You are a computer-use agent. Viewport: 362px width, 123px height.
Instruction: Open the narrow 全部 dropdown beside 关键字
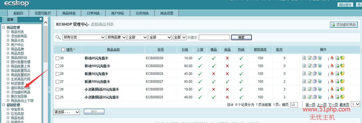180,37
